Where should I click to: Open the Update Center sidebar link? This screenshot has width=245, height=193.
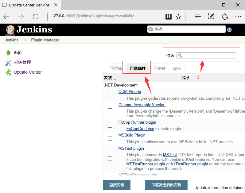pos(28,72)
